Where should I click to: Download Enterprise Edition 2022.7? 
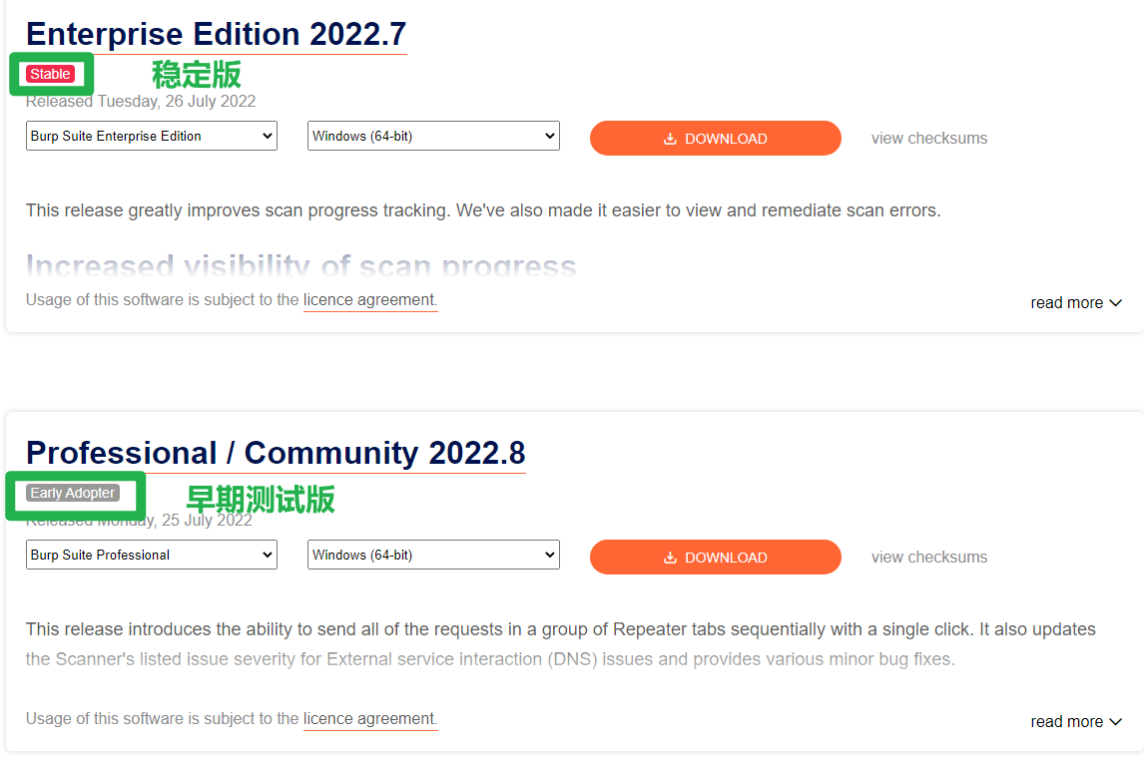point(715,139)
